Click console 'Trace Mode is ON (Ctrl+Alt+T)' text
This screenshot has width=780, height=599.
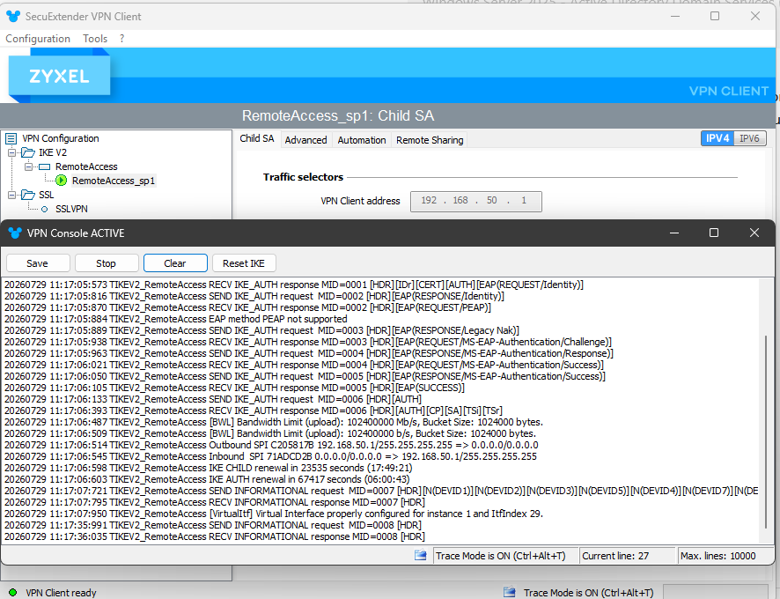click(500, 556)
